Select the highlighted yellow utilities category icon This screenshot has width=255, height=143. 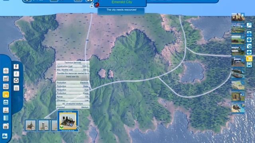click(6, 95)
